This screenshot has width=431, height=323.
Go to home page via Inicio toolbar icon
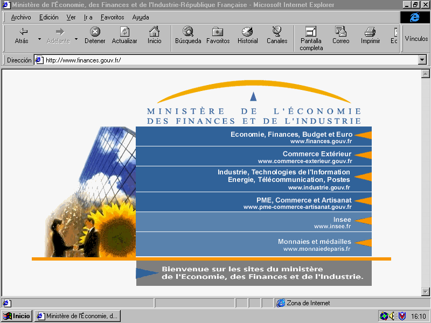(x=154, y=36)
